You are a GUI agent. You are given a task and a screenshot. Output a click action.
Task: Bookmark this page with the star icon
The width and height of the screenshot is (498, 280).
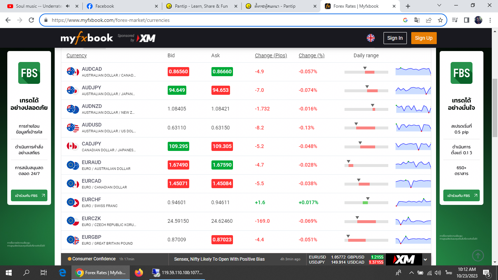(x=440, y=20)
